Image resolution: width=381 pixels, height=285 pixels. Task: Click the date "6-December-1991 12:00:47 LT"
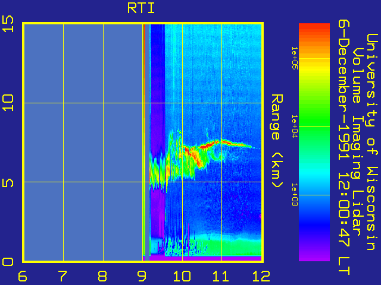(x=344, y=147)
